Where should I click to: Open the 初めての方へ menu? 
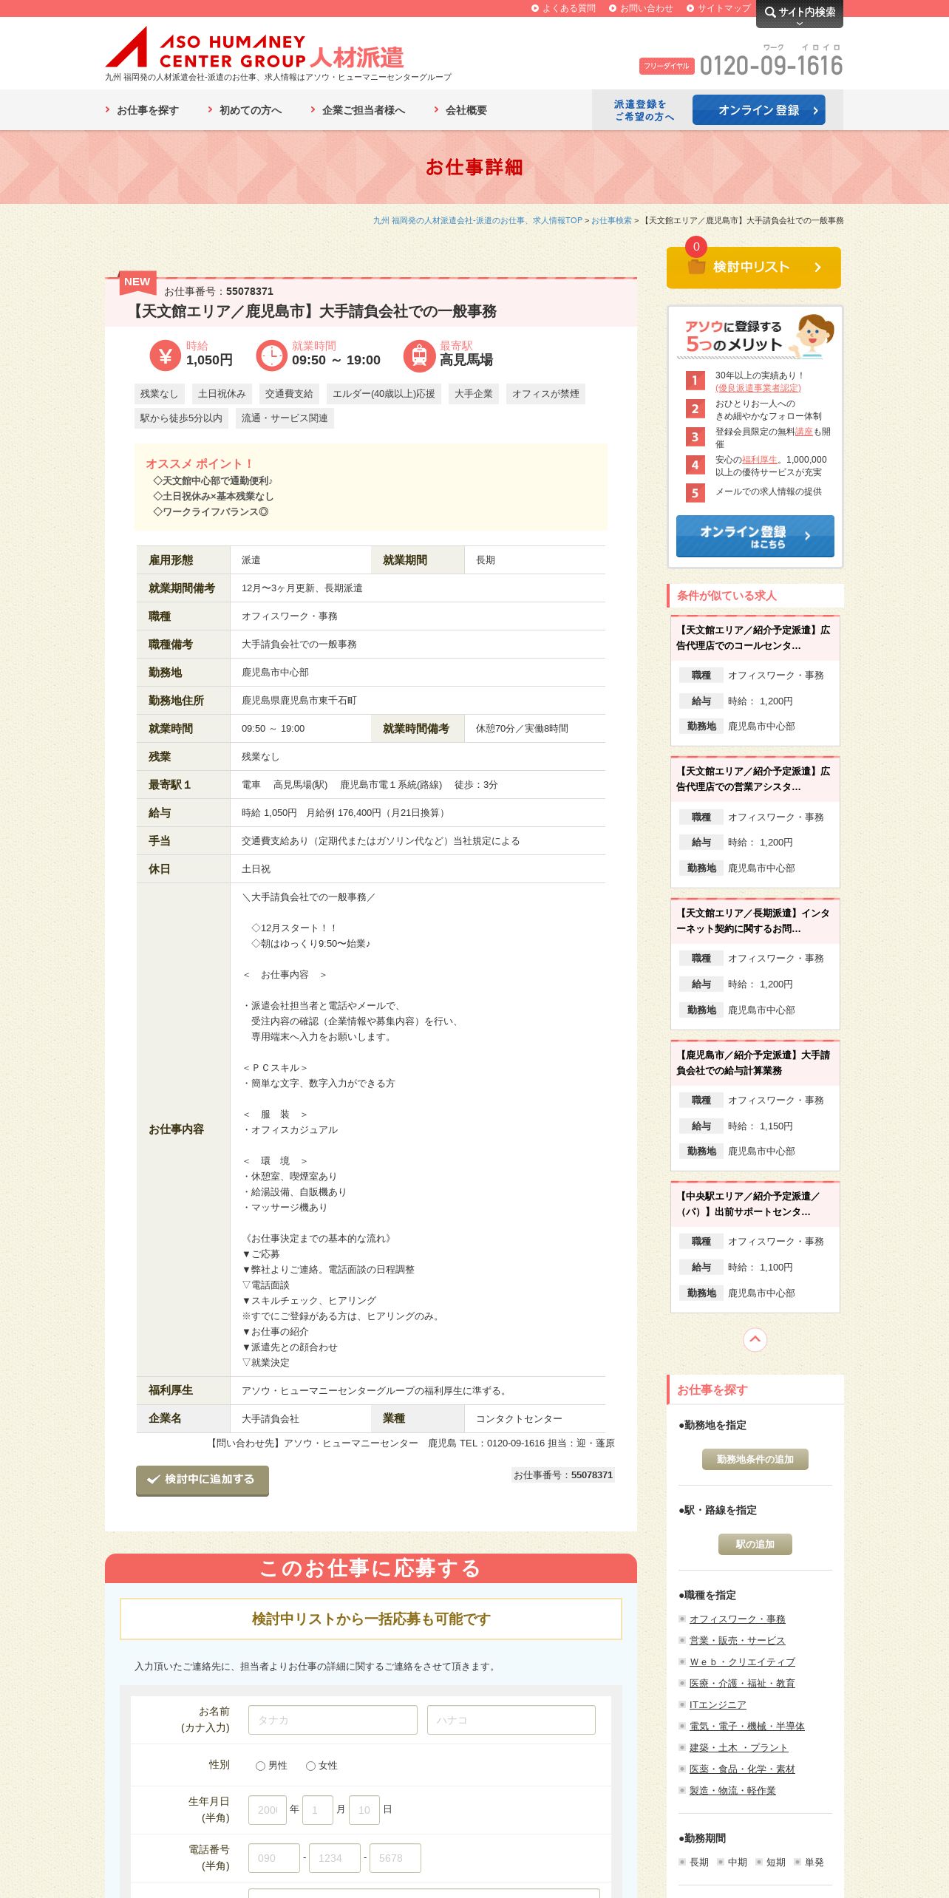pos(245,110)
